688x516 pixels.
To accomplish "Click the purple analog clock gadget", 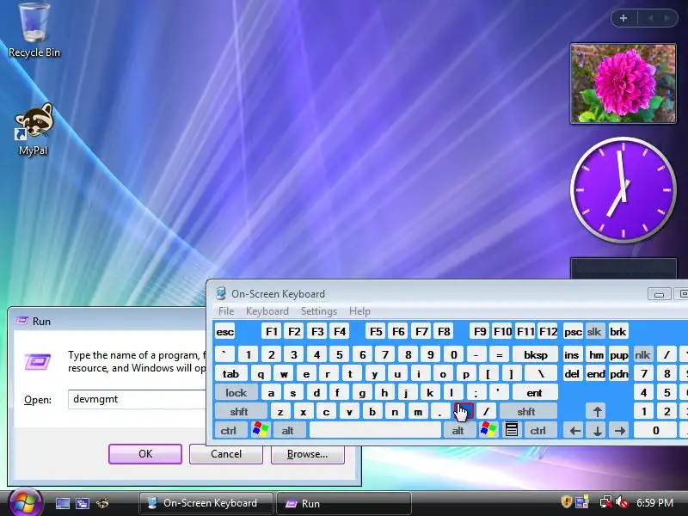I will [x=623, y=190].
